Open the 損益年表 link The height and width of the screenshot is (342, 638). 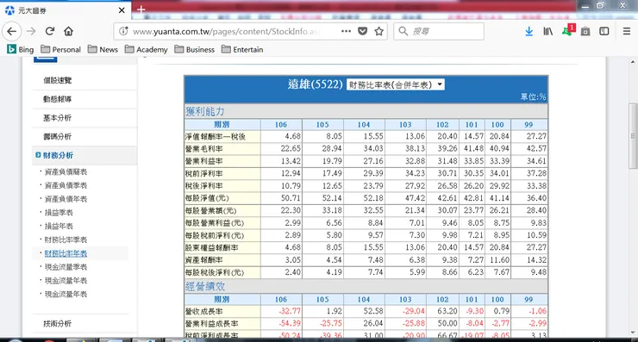tap(59, 226)
